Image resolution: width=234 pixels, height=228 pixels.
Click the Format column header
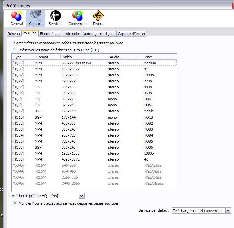point(47,57)
